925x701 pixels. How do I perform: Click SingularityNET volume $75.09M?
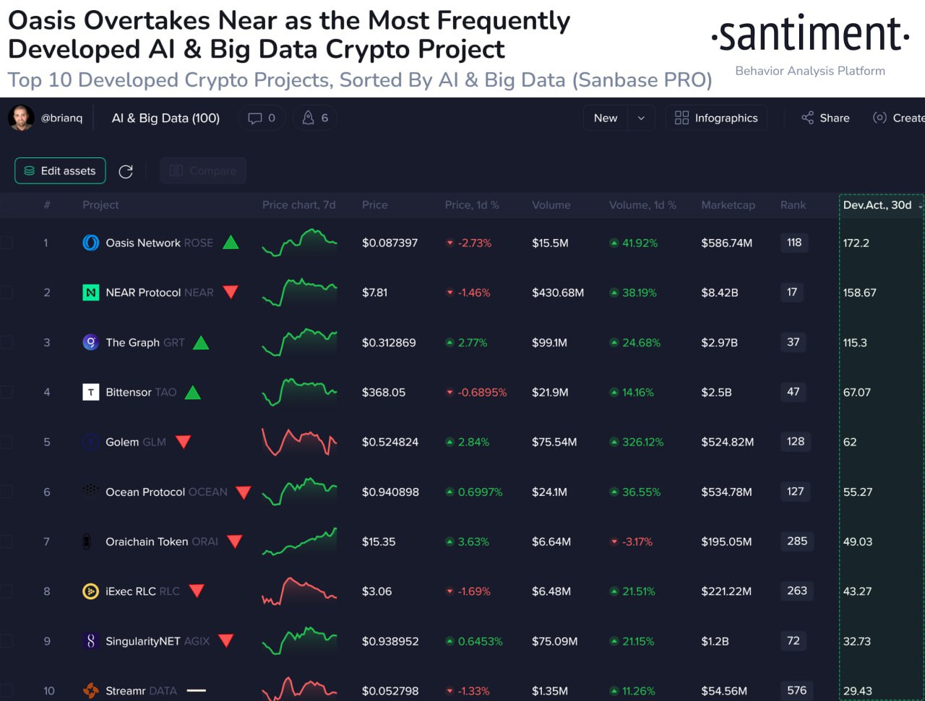(x=555, y=641)
